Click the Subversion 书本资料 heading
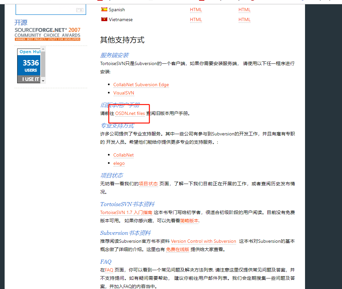Image resolution: width=342 pixels, height=289 pixels. tap(125, 233)
